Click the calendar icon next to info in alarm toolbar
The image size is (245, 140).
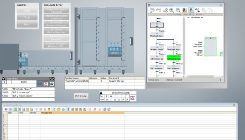(10, 109)
